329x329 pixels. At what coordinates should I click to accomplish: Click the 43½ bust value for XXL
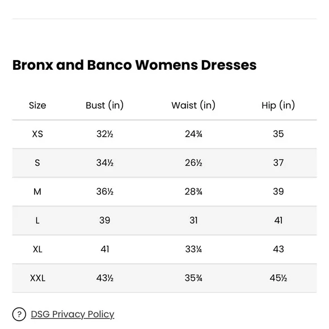(105, 278)
